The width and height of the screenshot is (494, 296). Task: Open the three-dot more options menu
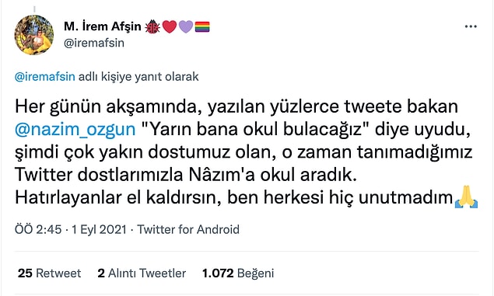(471, 26)
